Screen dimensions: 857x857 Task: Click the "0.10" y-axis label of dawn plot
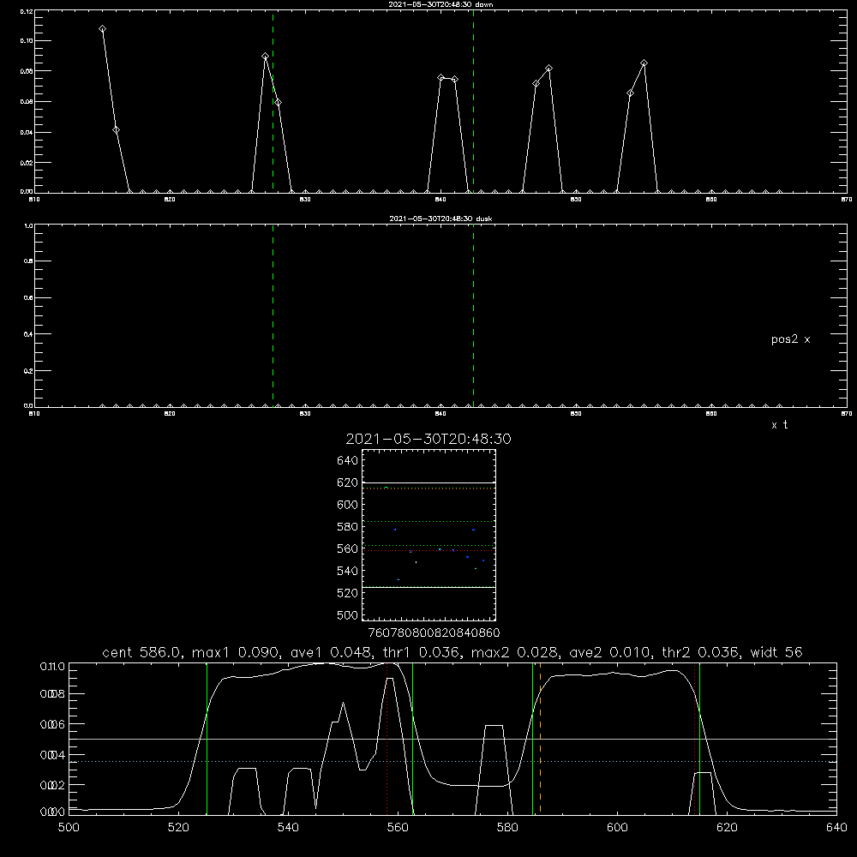(x=27, y=41)
